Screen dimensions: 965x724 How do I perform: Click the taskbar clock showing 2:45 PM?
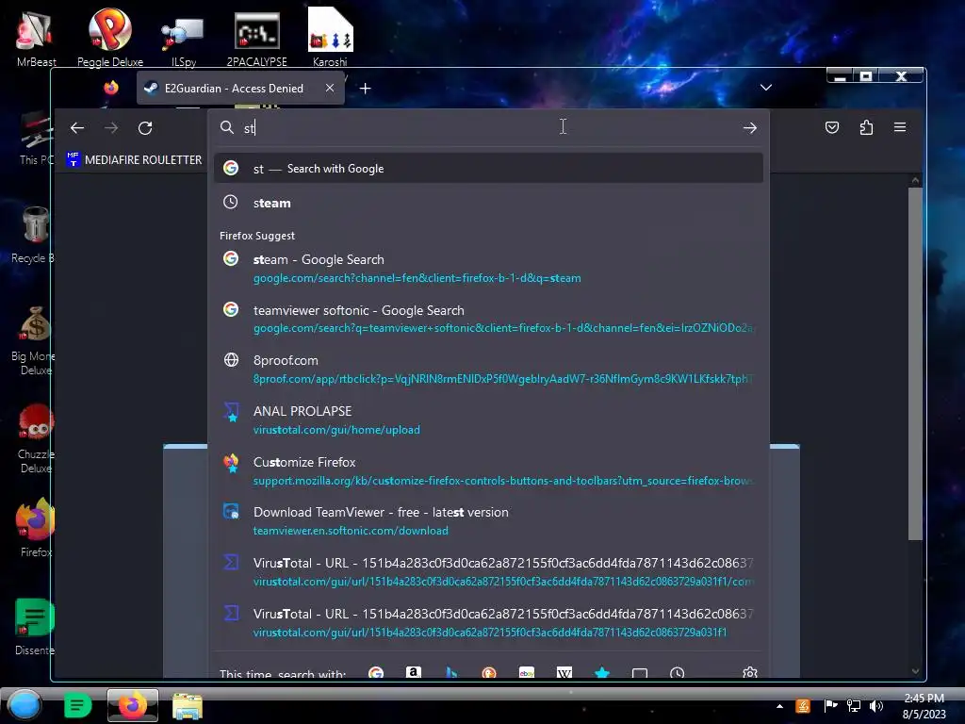click(x=924, y=706)
